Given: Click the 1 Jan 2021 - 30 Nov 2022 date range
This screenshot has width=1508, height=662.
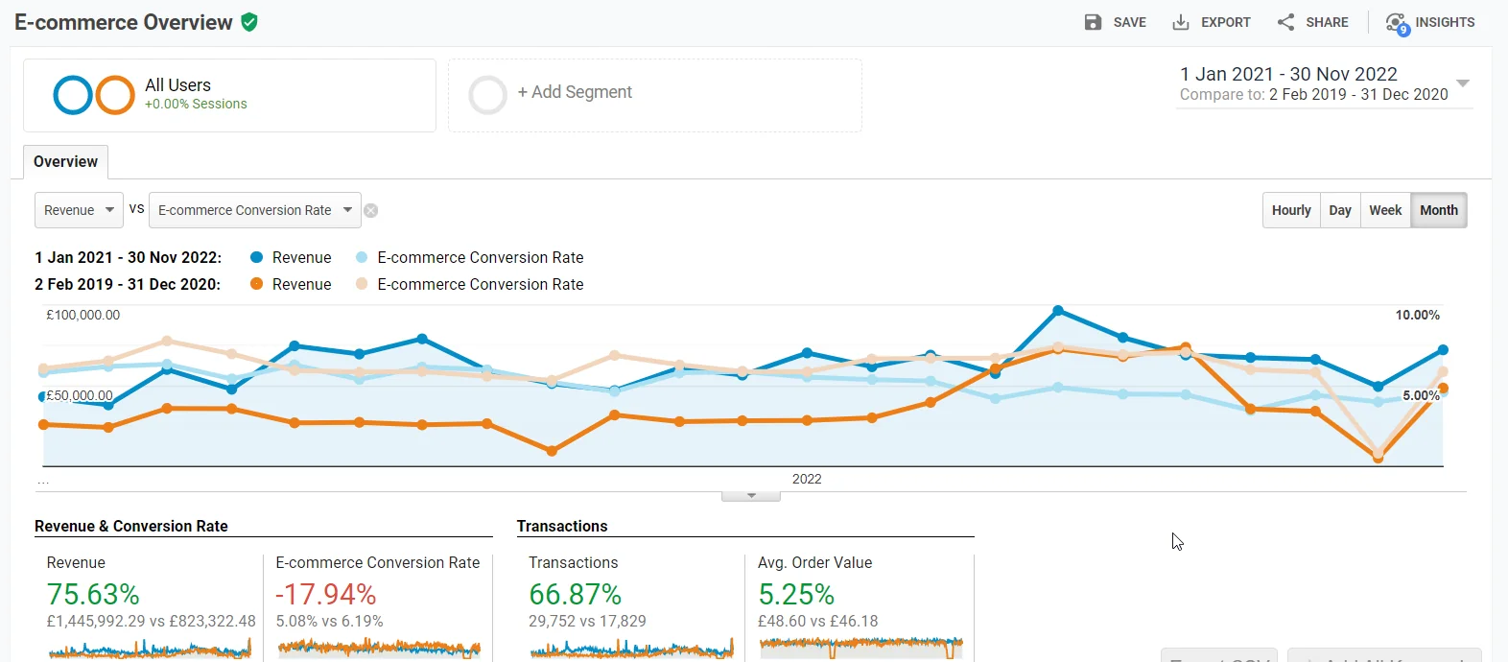Looking at the screenshot, I should 1288,74.
